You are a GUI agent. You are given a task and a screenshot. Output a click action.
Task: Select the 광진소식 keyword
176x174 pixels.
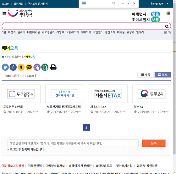tap(110, 32)
